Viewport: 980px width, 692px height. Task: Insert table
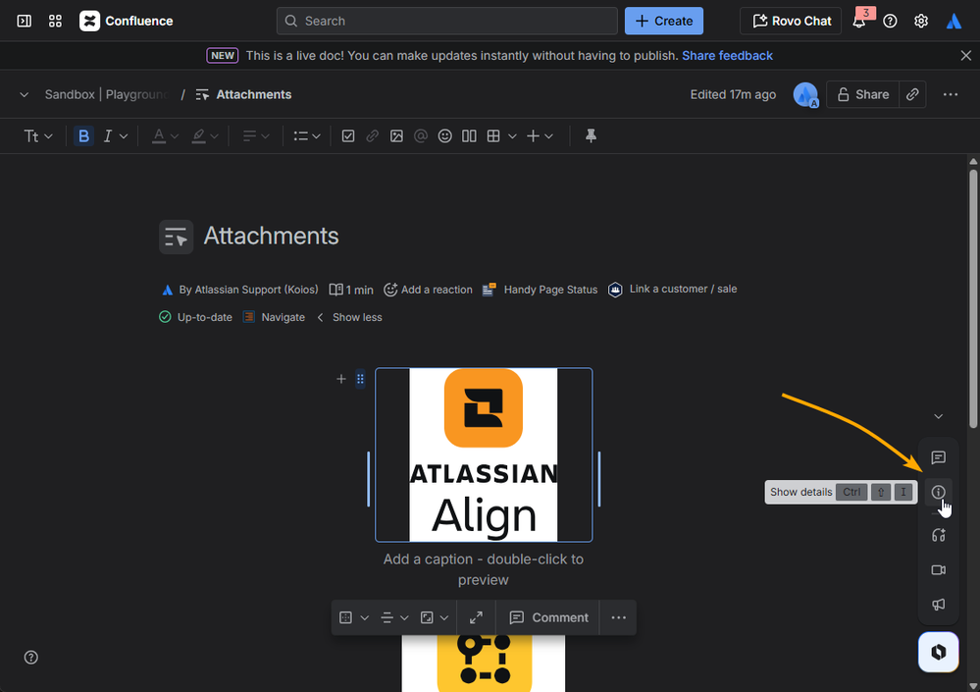(x=493, y=135)
